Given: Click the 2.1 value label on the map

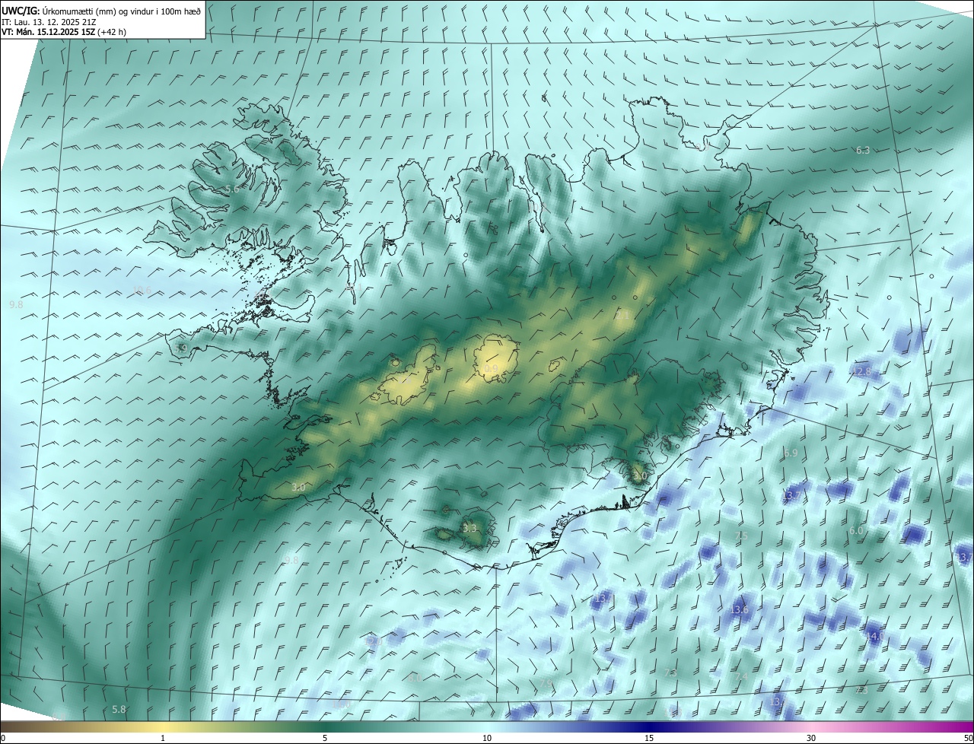Looking at the screenshot, I should (x=622, y=315).
